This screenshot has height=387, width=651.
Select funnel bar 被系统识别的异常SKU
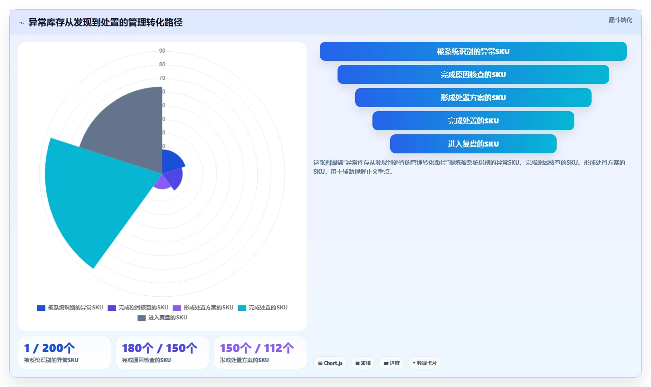point(473,51)
